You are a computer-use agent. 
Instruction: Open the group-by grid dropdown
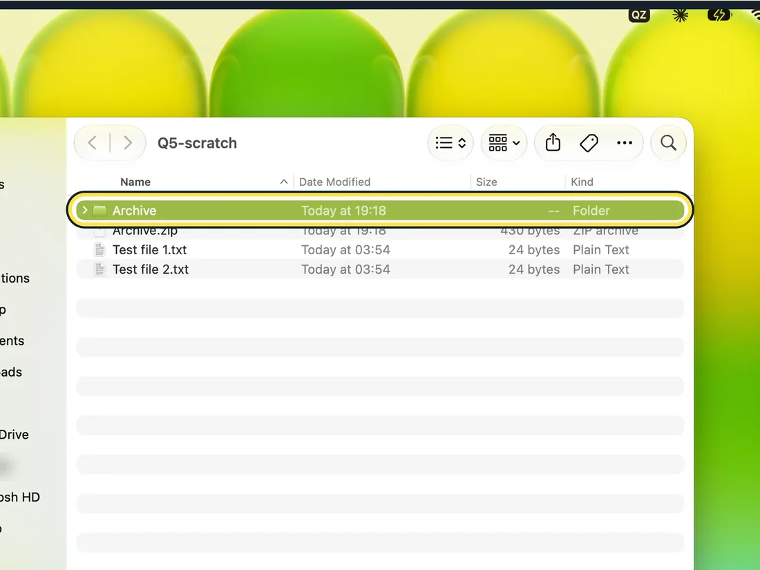pyautogui.click(x=504, y=143)
